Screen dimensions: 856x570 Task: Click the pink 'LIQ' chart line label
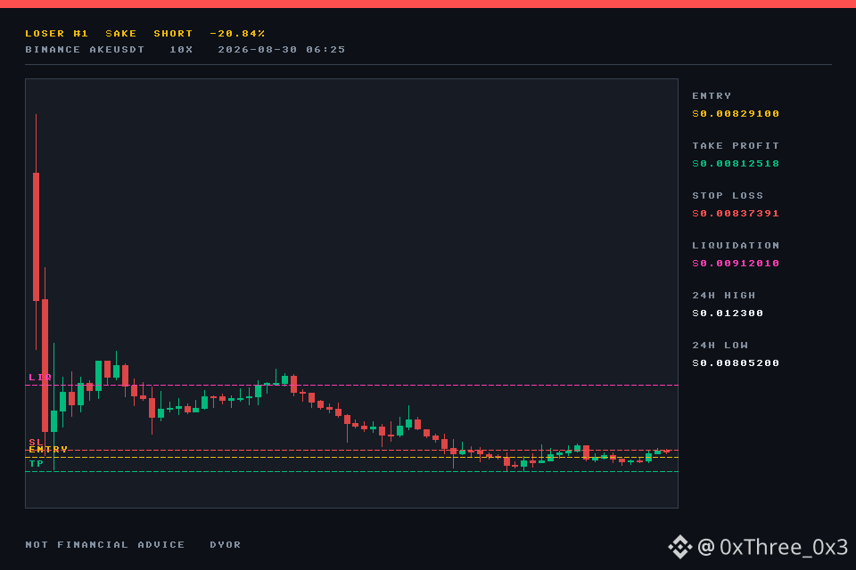click(x=40, y=378)
